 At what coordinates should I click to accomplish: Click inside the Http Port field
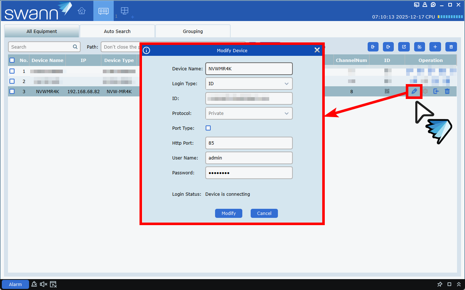[x=249, y=143]
